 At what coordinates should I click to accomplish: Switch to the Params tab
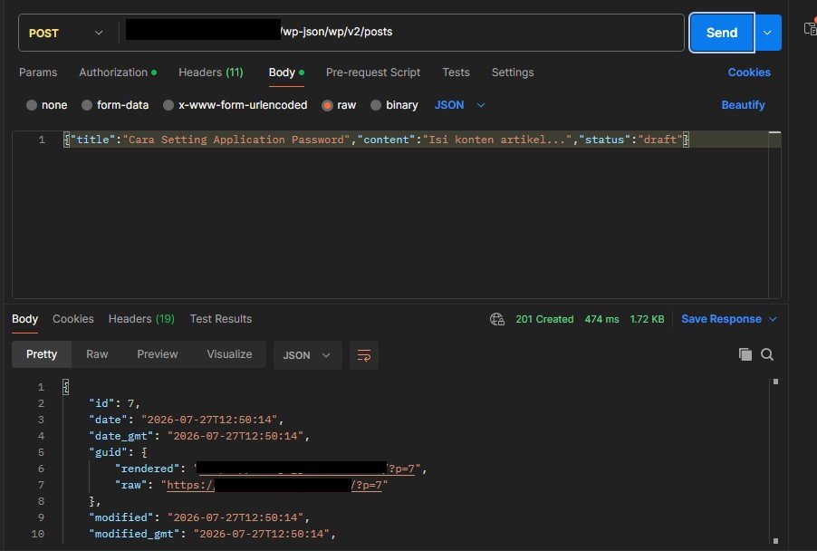tap(38, 72)
